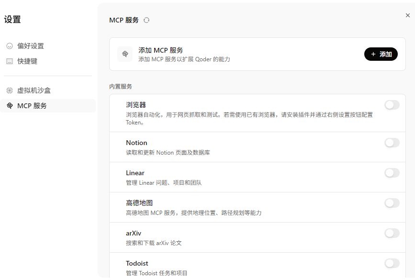Click the 快捷键 keyboard icon in sidebar

click(x=10, y=61)
